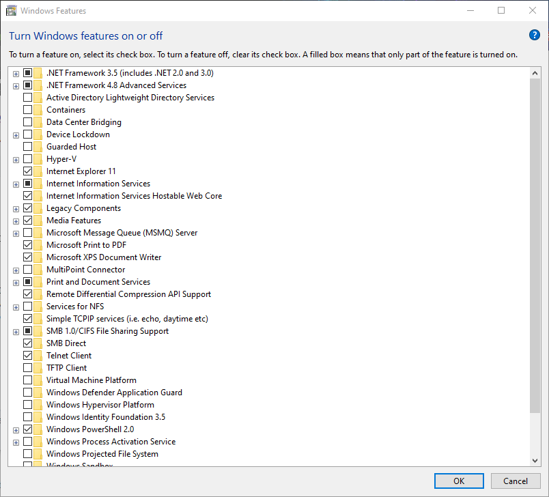Select Microsoft XPS Document Writer label
This screenshot has width=549, height=497.
click(104, 257)
